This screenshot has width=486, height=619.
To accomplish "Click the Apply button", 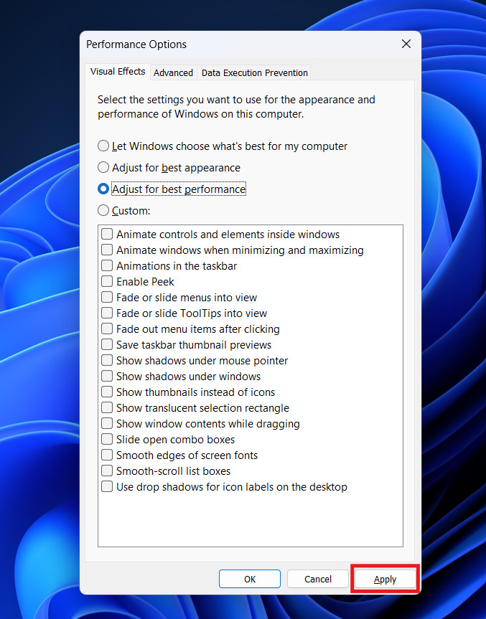I will pyautogui.click(x=385, y=579).
